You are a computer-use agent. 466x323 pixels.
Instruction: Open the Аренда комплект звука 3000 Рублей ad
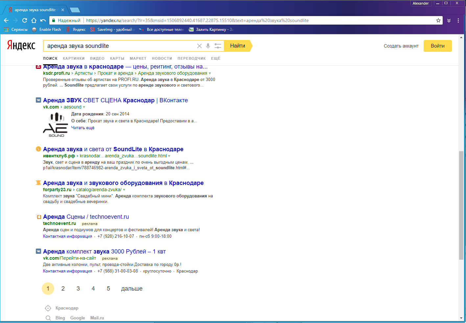click(105, 252)
